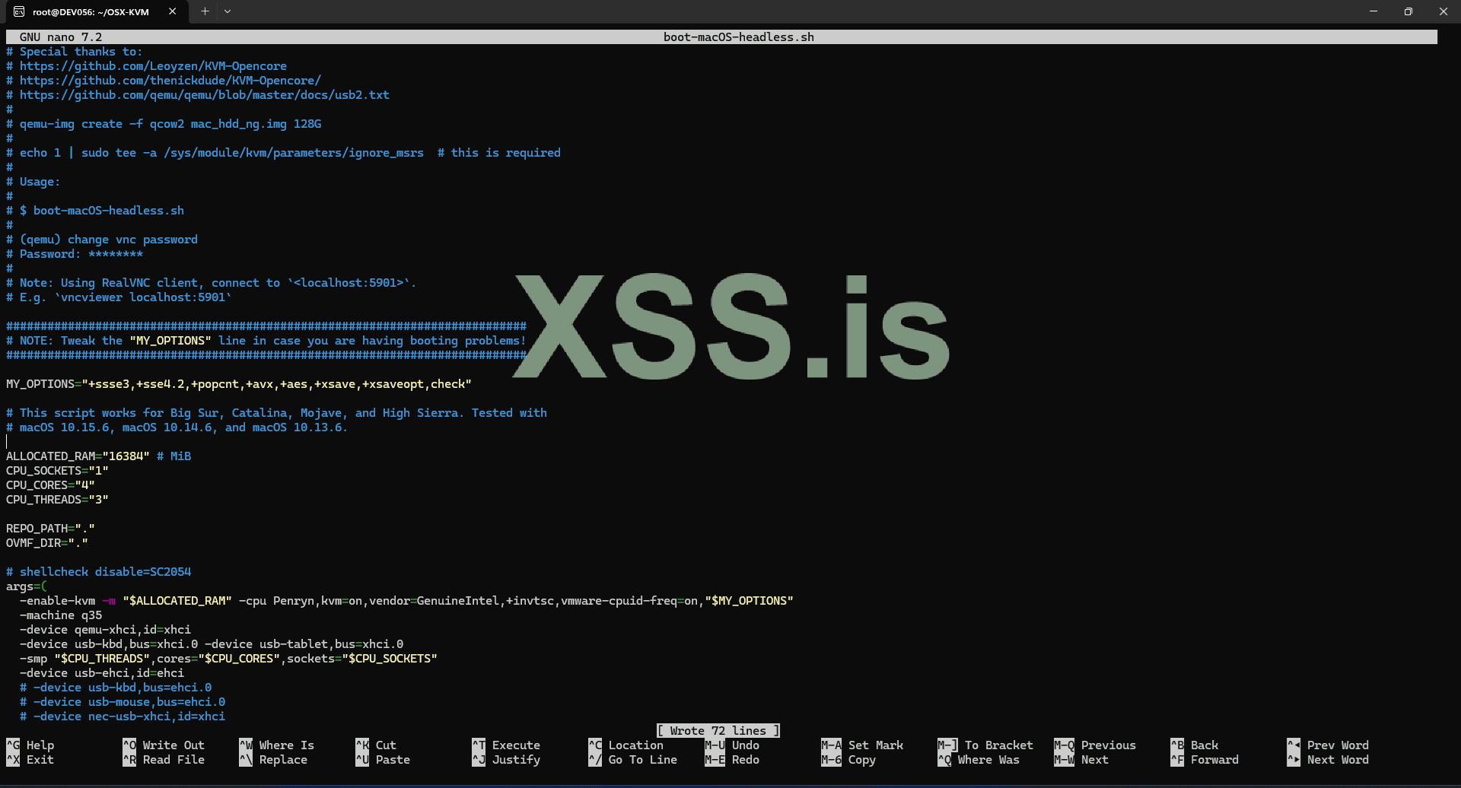The image size is (1461, 788).
Task: Open a new terminal tab
Action: pyautogui.click(x=205, y=11)
